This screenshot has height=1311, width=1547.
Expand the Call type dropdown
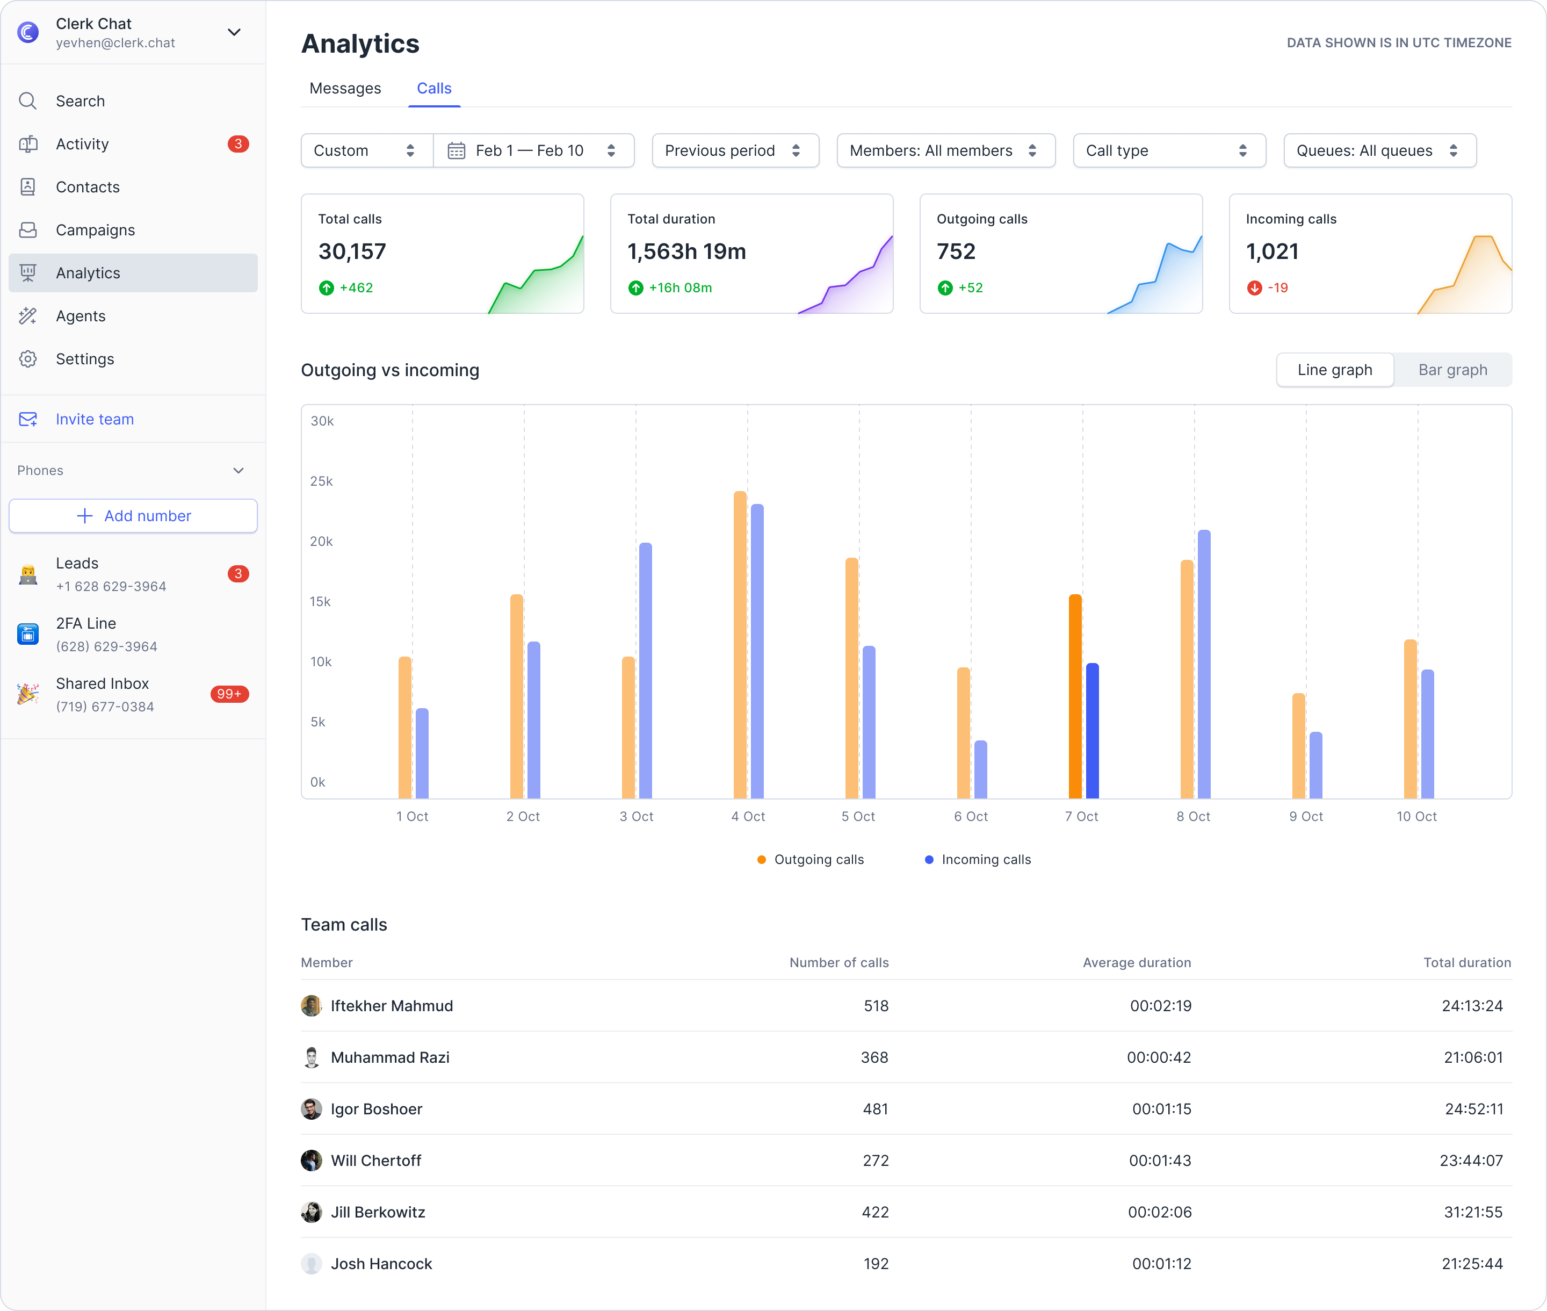[1168, 151]
